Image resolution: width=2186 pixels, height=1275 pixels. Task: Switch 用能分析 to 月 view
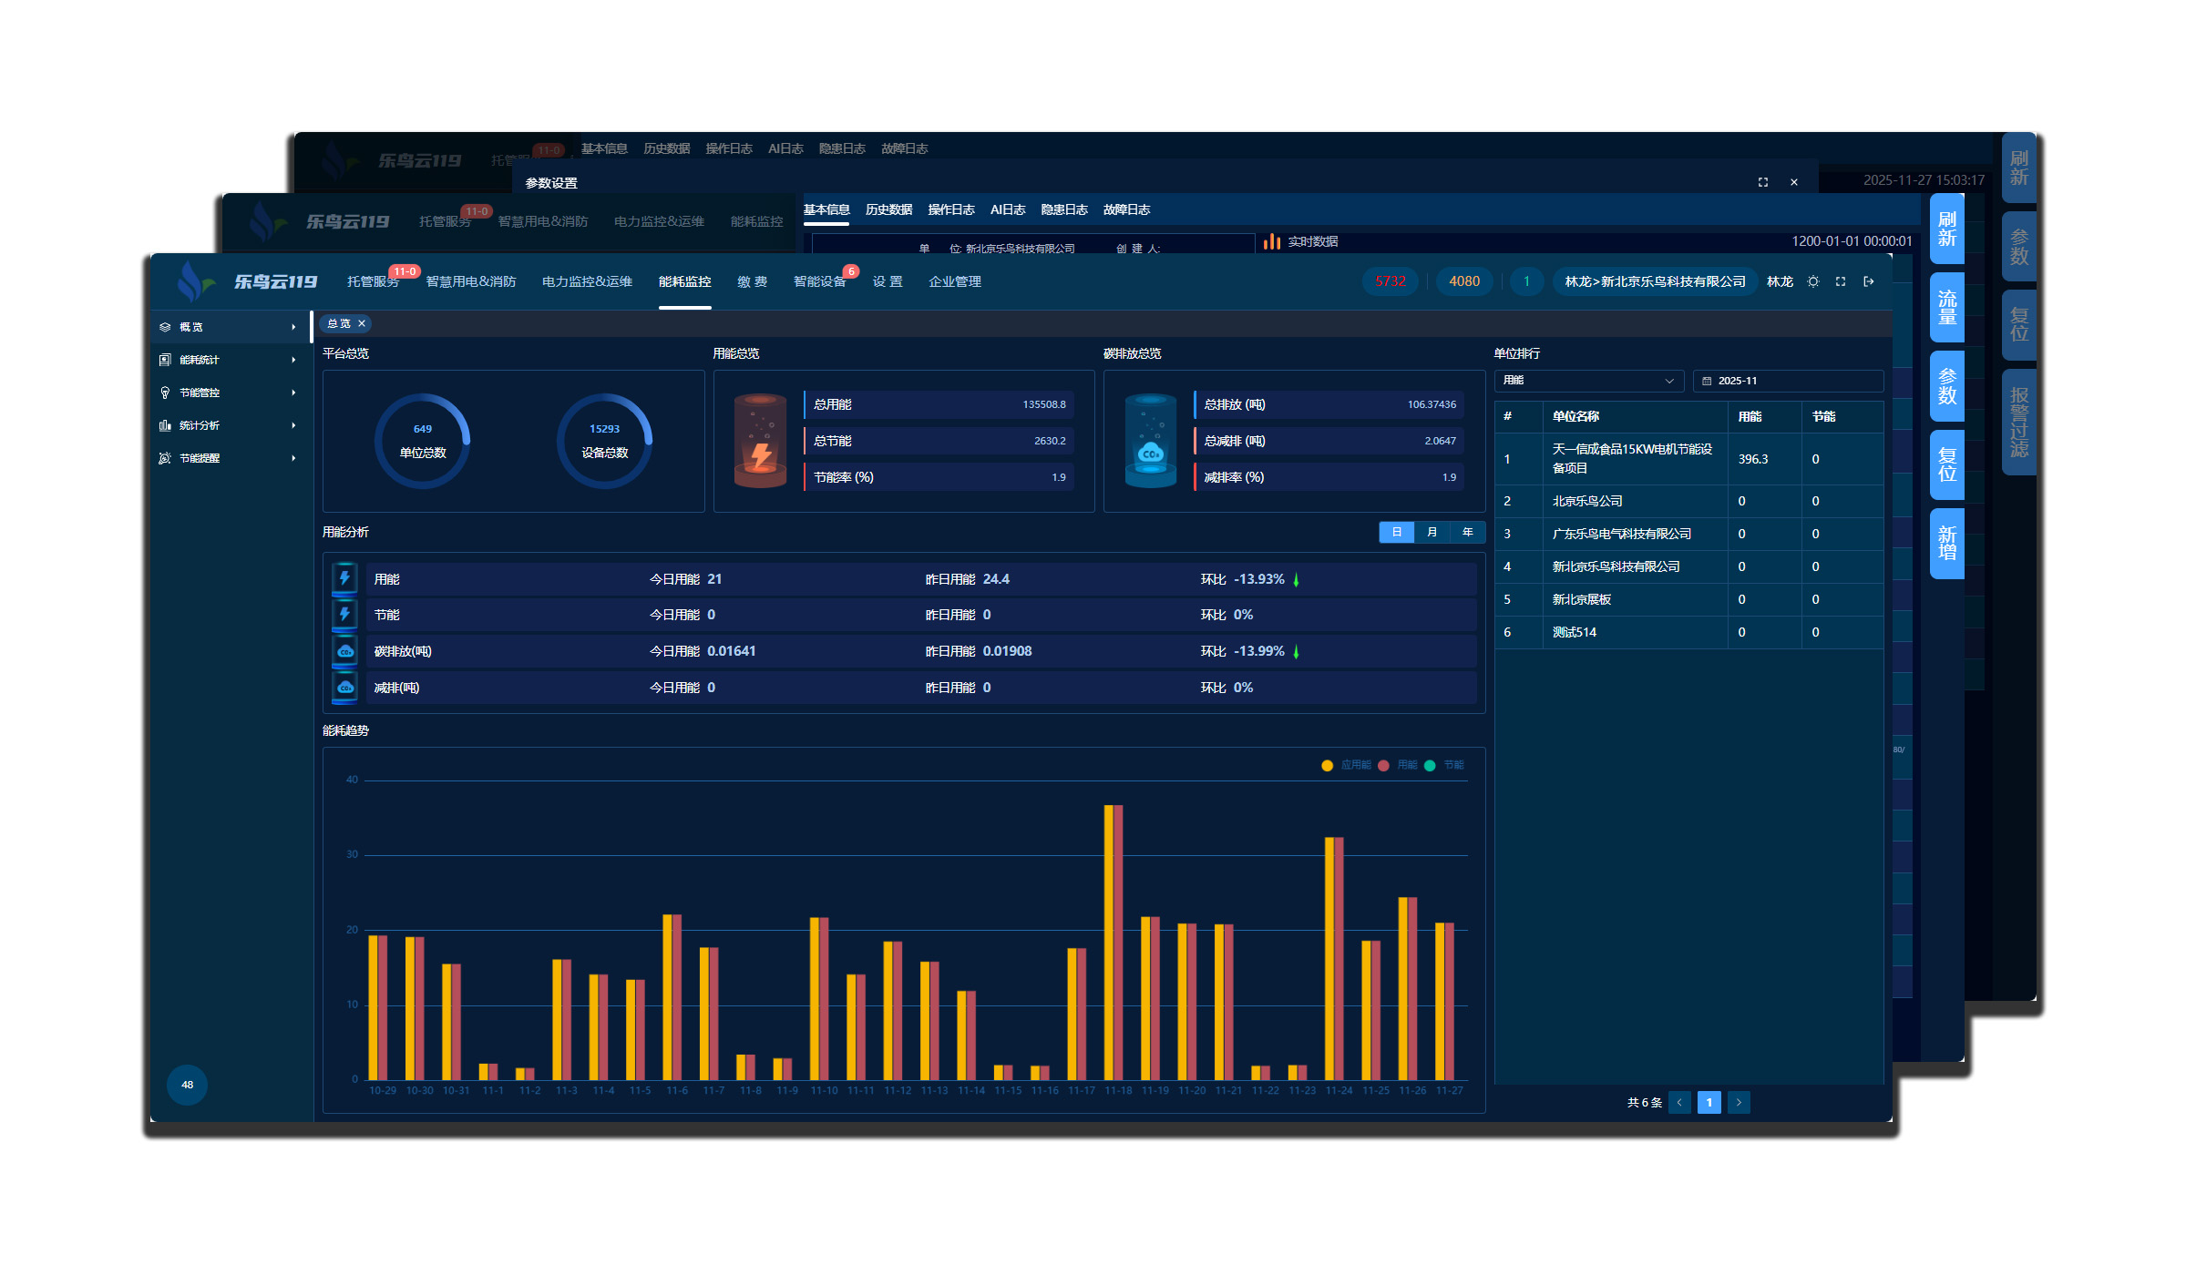coord(1432,532)
